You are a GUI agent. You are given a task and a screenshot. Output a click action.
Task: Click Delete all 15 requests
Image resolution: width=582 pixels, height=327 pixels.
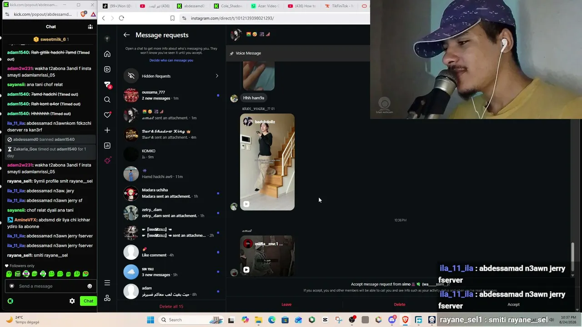[x=171, y=307]
